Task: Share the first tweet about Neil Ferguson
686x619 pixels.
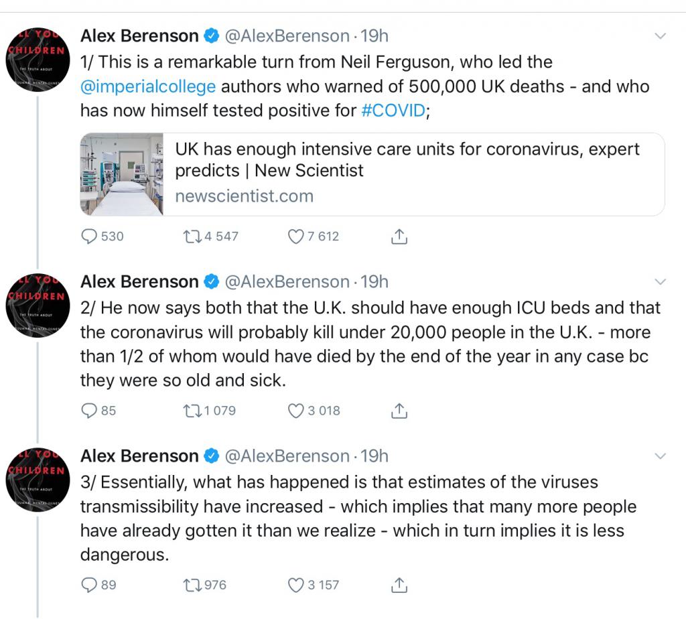Action: [x=399, y=236]
